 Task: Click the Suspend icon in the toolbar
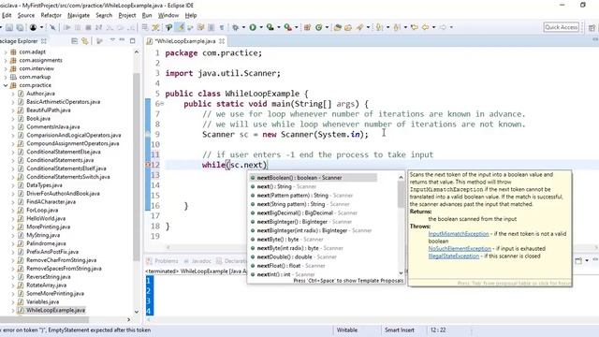click(78, 27)
